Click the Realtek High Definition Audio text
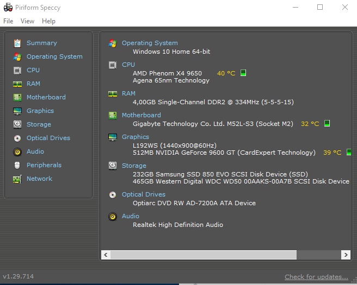This screenshot has width=357, height=285. 178,225
